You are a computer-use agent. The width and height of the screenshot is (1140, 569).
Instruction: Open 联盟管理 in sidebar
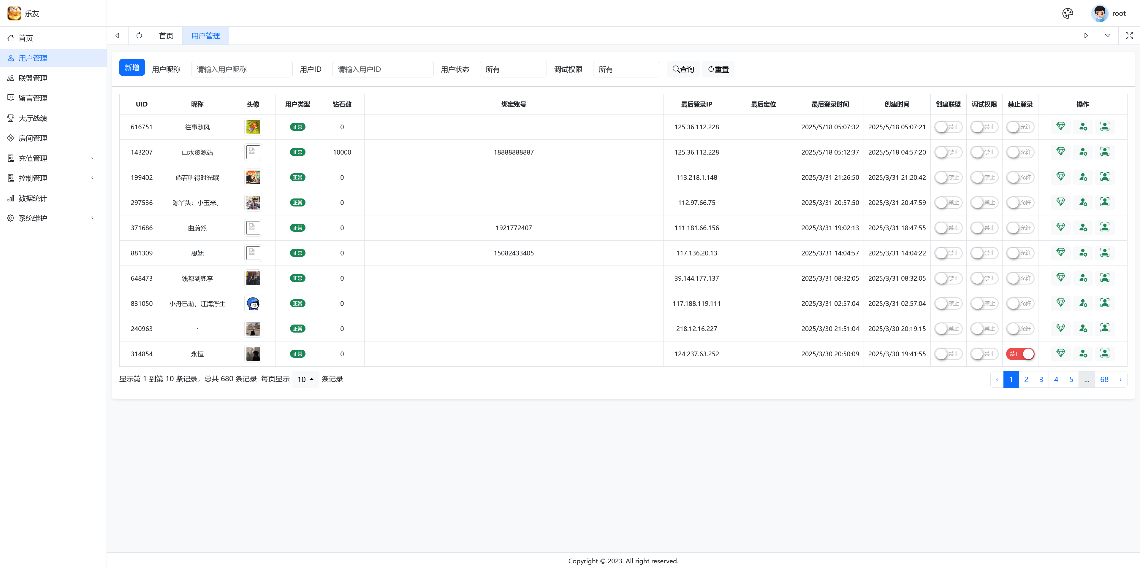click(x=33, y=78)
